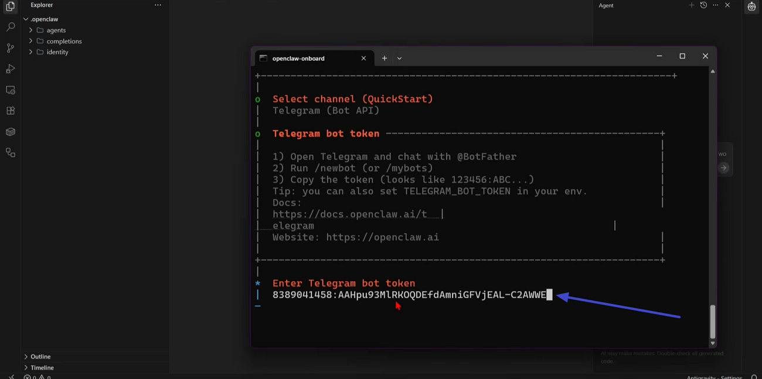The height and width of the screenshot is (379, 762).
Task: Click the 'Copy the token' instruction line
Action: pos(403,180)
